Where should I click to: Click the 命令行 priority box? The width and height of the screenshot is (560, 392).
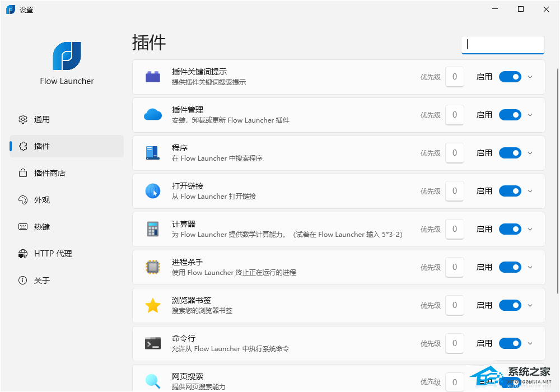455,343
